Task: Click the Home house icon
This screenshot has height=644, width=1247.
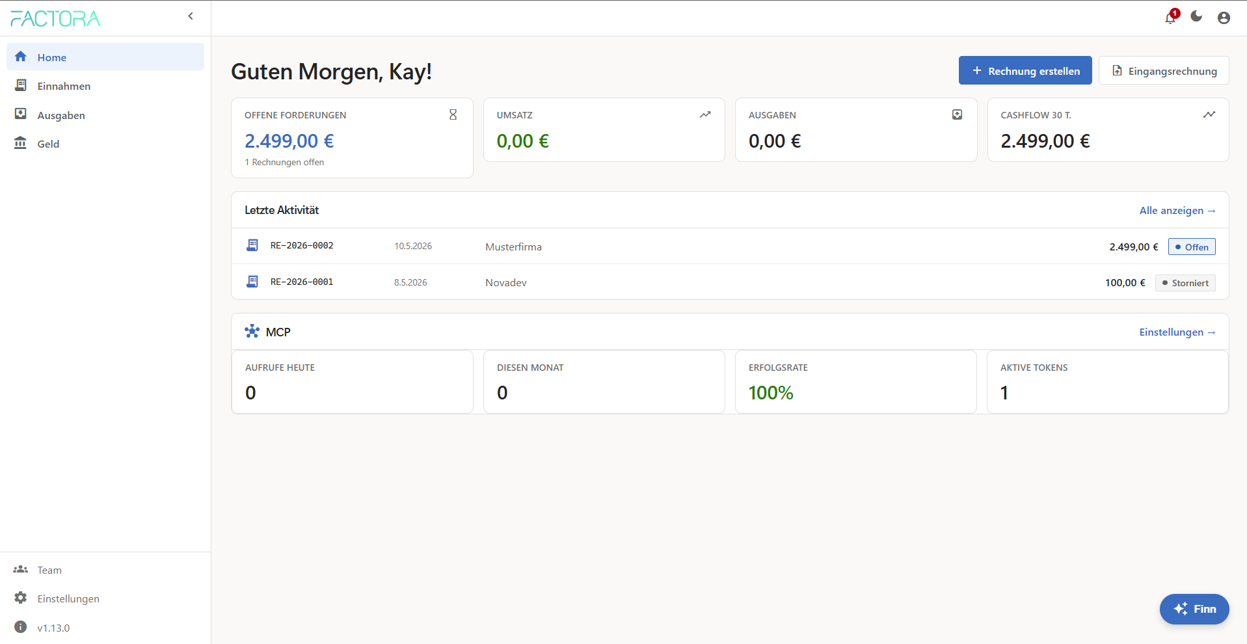Action: [21, 57]
